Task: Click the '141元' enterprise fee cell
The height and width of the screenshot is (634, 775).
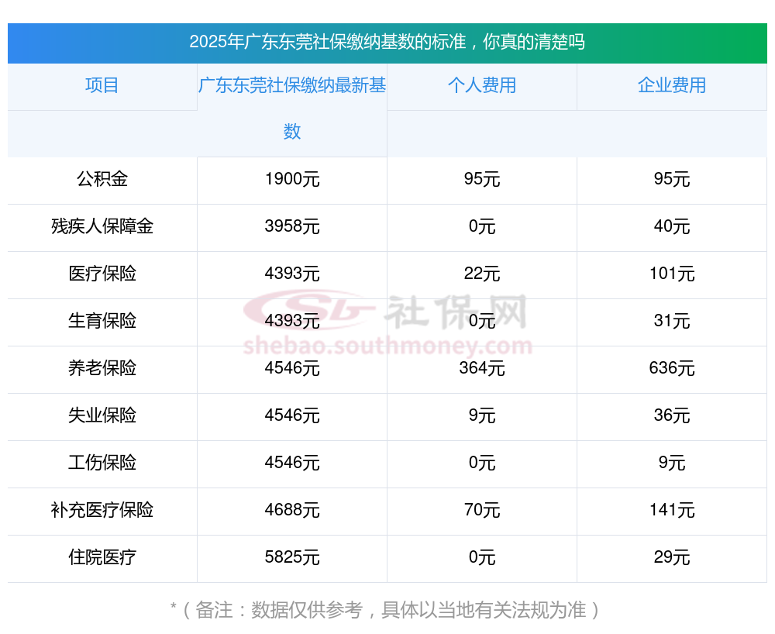Action: pyautogui.click(x=672, y=510)
